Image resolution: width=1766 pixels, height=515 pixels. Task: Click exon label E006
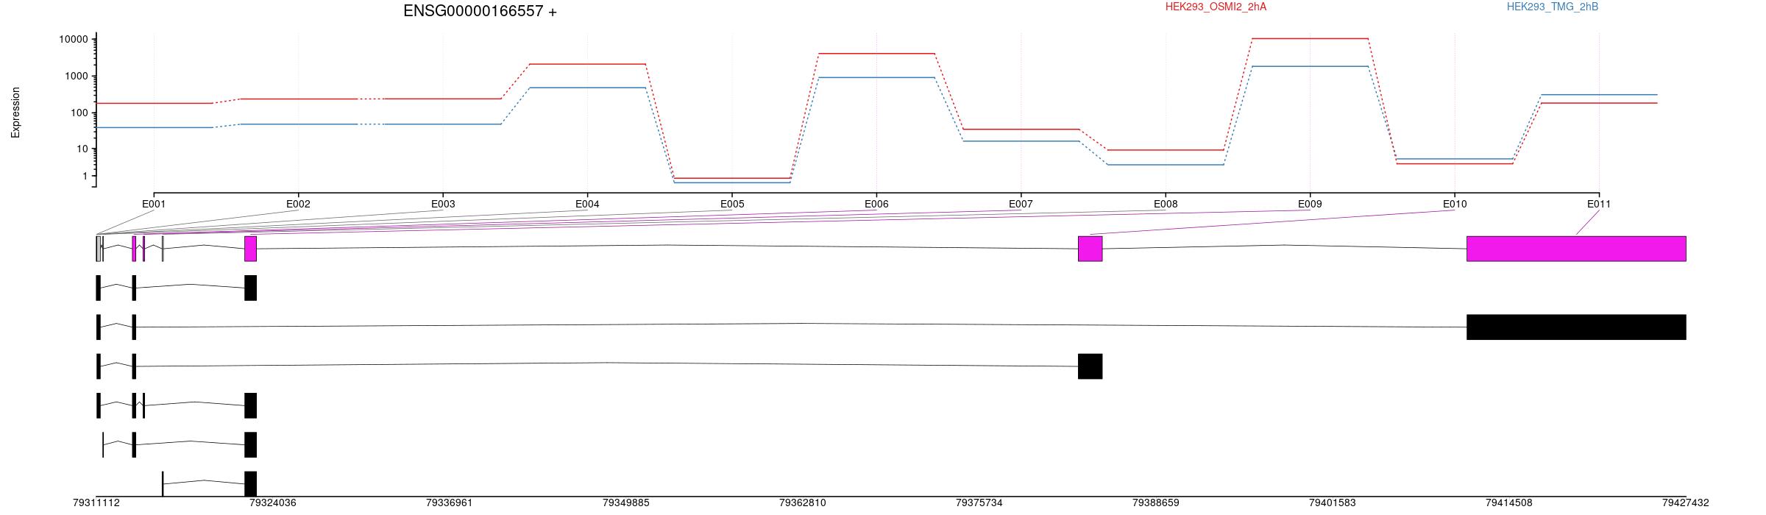click(876, 204)
